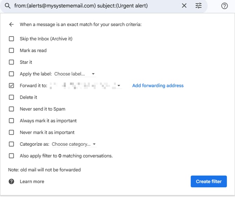Open the Choose category dropdown
Screen dimensions: 235x199
(x=74, y=144)
